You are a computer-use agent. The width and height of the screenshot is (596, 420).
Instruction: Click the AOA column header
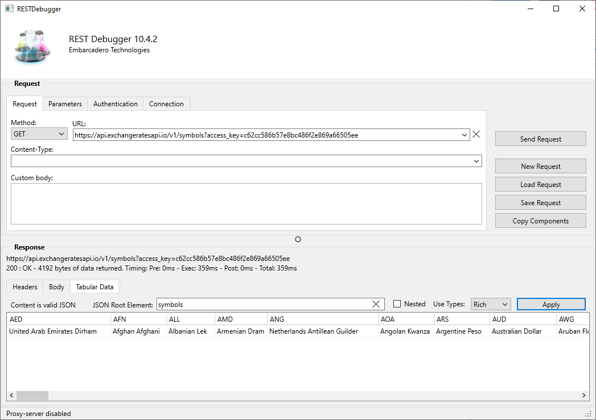(406, 319)
